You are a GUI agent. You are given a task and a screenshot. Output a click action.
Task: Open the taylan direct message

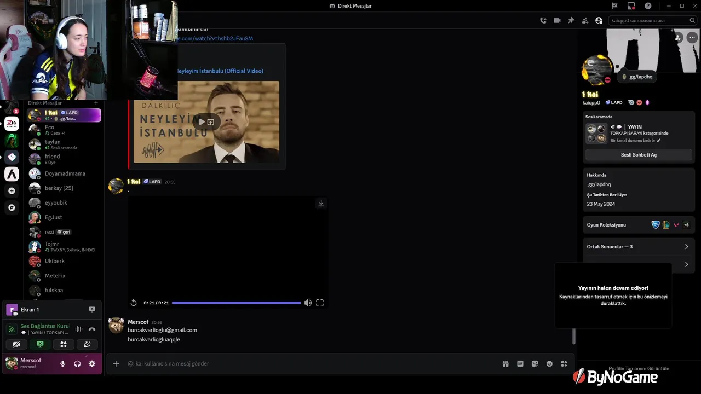click(64, 144)
